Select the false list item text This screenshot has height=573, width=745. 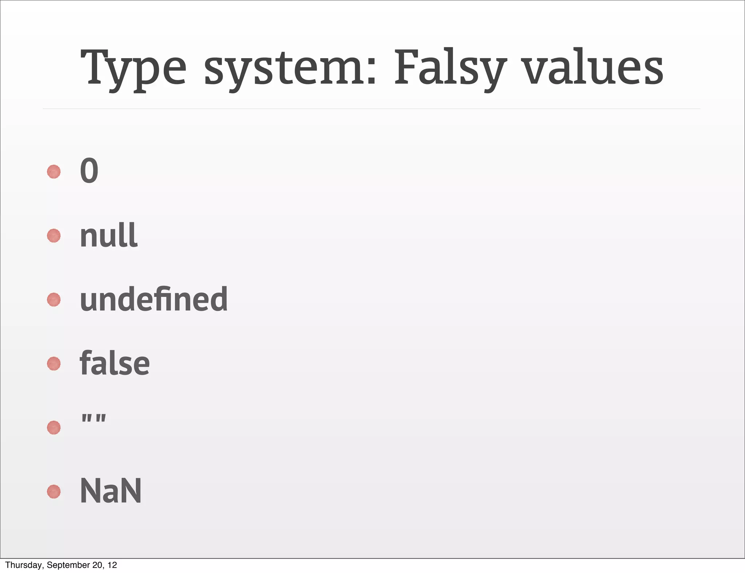point(115,363)
